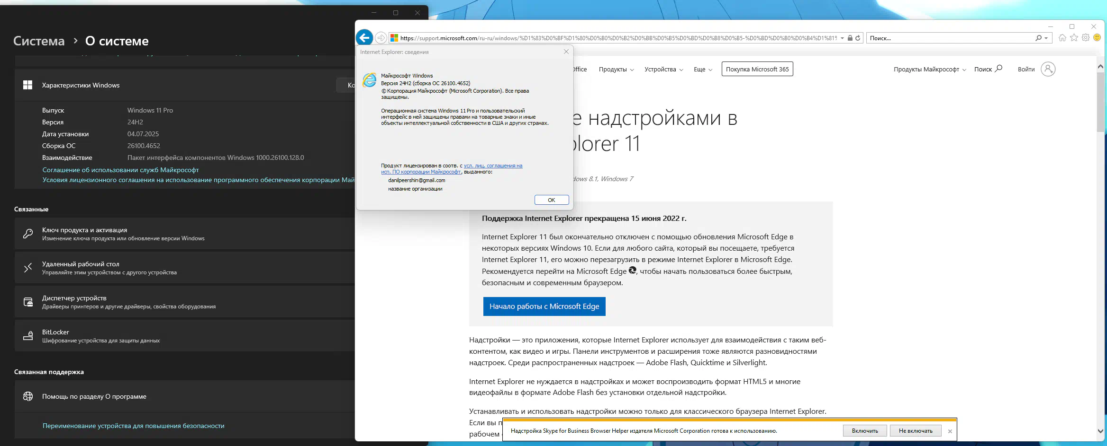The height and width of the screenshot is (446, 1107).
Task: Open Переименование устройства для повышения безопасности link
Action: coord(133,426)
